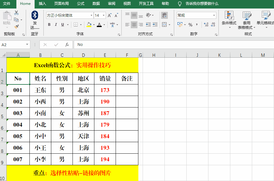The image size is (274, 181).
Task: Increase font size with larger A icon
Action: (x=110, y=15)
